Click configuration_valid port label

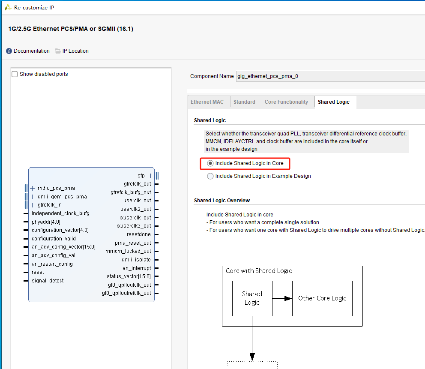click(x=54, y=239)
